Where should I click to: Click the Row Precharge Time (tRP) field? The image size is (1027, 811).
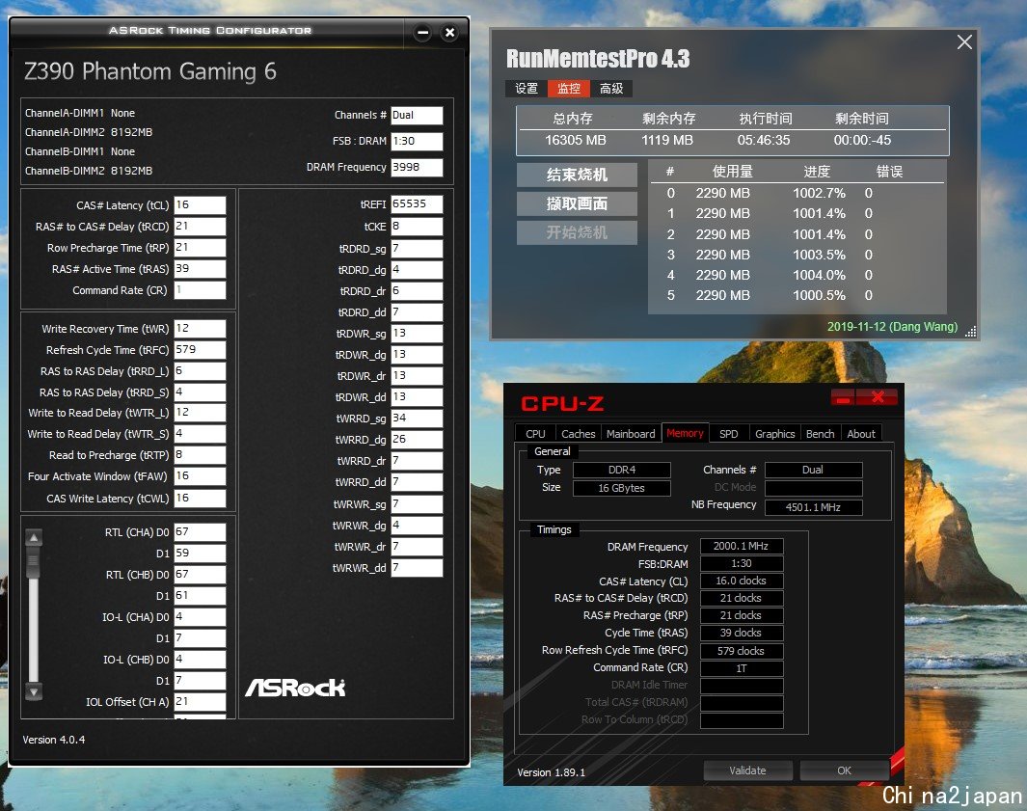pos(200,248)
